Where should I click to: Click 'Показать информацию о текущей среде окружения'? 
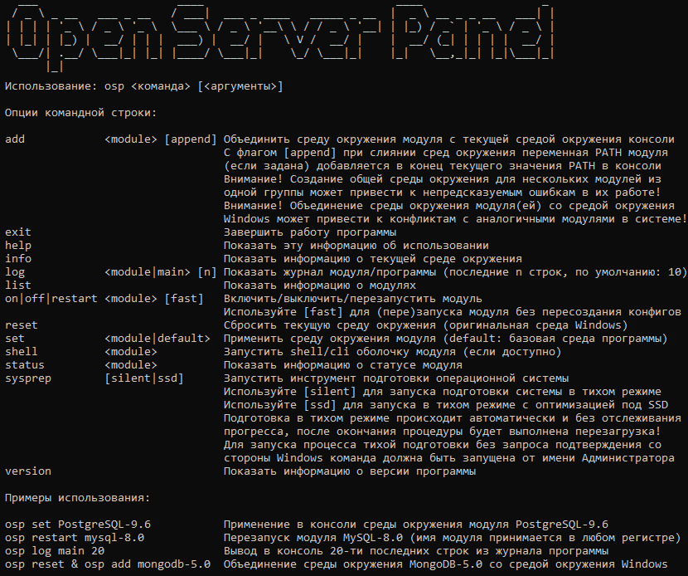click(x=373, y=258)
